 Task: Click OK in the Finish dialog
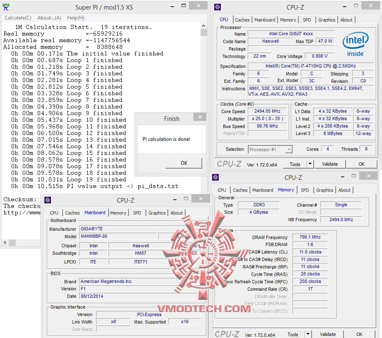[x=184, y=163]
